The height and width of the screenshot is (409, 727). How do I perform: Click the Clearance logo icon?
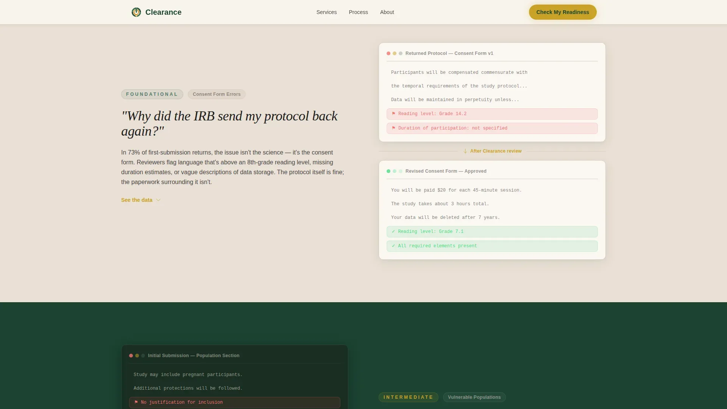(136, 12)
